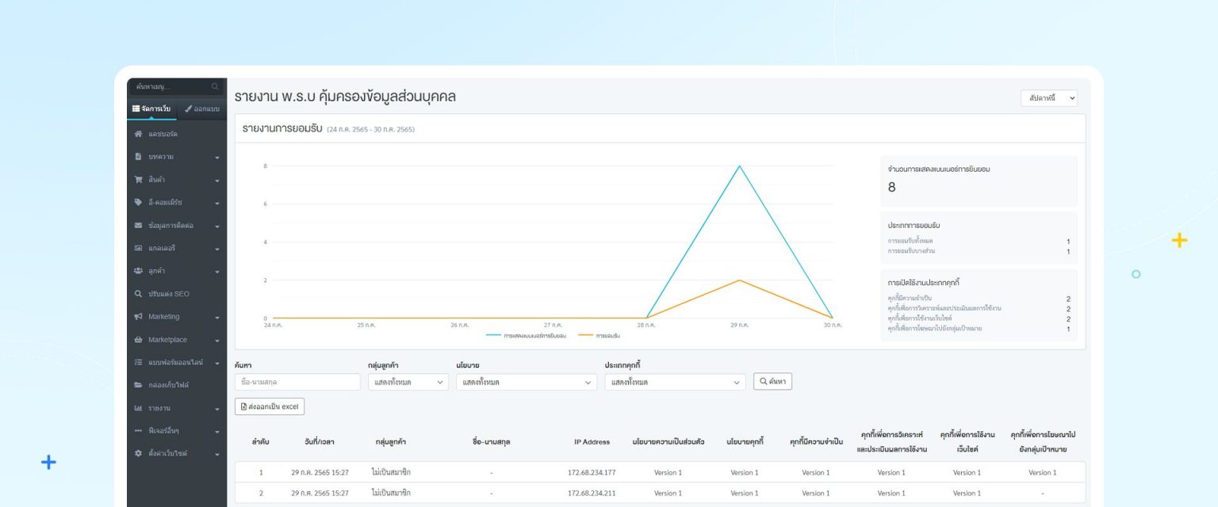The width and height of the screenshot is (1218, 507).
Task: Toggle the blue banner-display series in chart legend
Action: point(526,336)
